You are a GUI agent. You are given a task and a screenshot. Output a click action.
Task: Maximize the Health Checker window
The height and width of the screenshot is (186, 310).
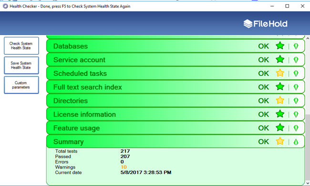[x=287, y=6]
